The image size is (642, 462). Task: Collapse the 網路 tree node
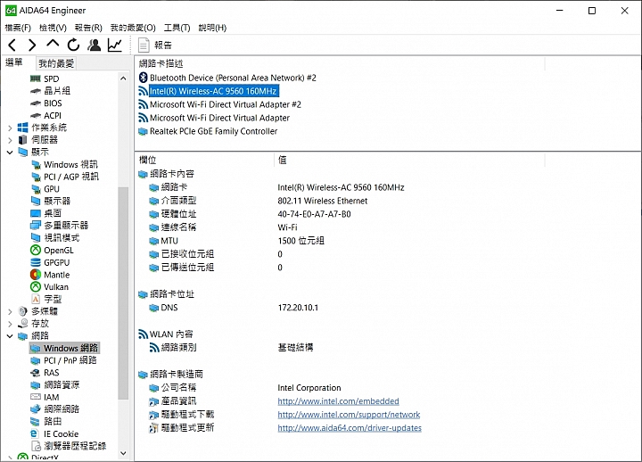click(10, 336)
